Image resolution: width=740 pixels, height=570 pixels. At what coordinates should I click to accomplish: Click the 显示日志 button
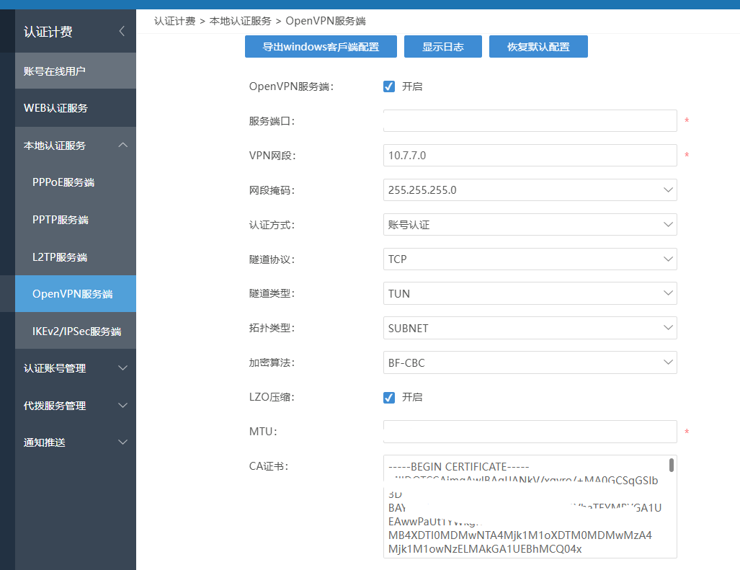[x=442, y=47]
